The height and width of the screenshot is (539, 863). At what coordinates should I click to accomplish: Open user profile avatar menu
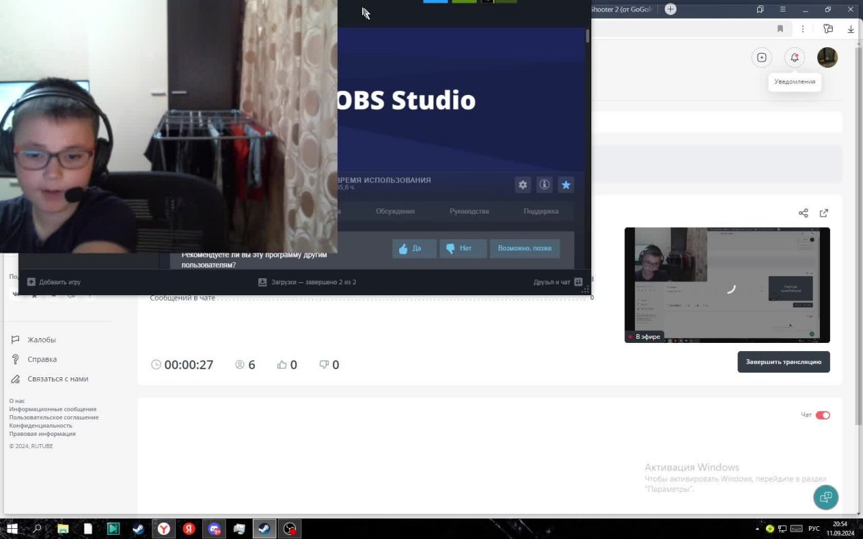point(827,58)
